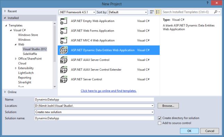
Task: Click the tree scrollbar down arrow
Action: (55, 87)
